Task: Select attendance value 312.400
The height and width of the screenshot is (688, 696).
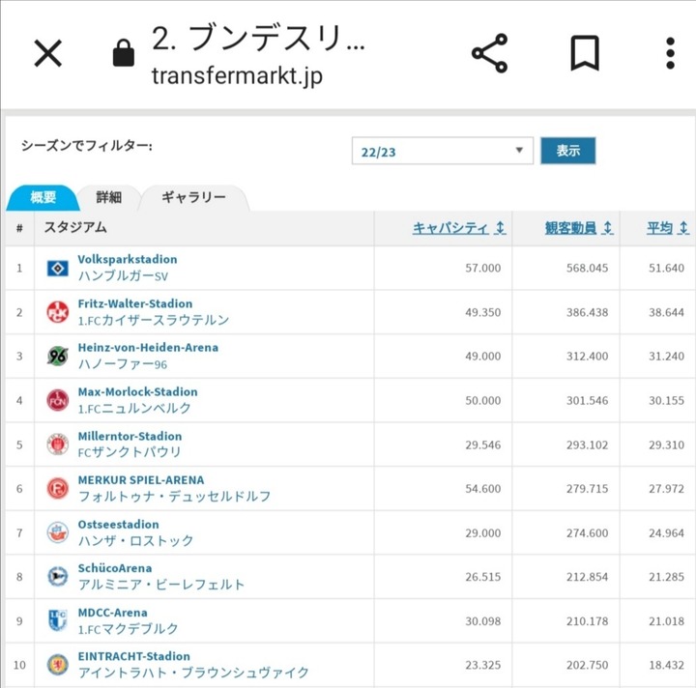Action: [x=587, y=357]
